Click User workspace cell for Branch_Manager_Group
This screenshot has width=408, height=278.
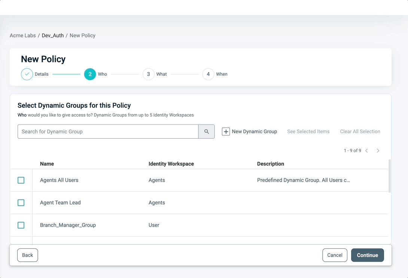[154, 225]
